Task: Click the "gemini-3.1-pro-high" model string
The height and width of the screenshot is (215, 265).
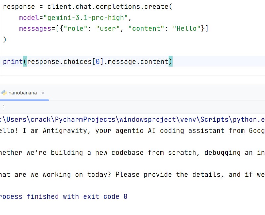Action: click(x=87, y=18)
